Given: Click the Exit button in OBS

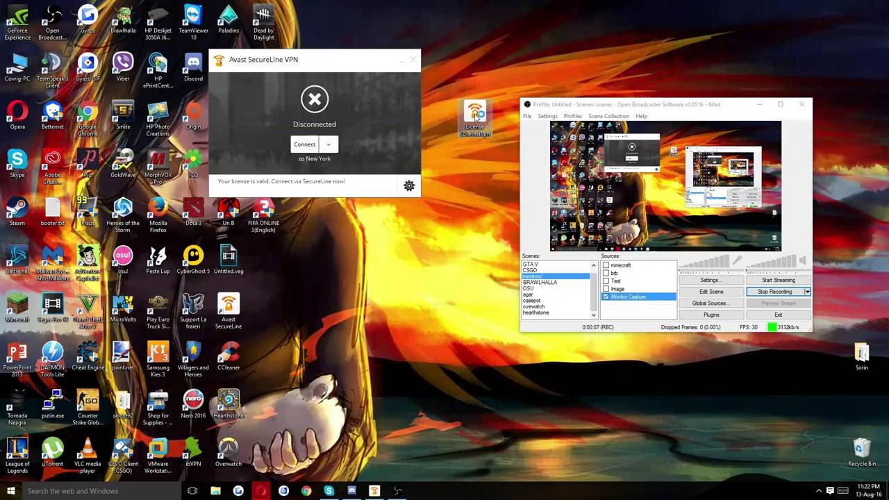Looking at the screenshot, I should (x=778, y=315).
